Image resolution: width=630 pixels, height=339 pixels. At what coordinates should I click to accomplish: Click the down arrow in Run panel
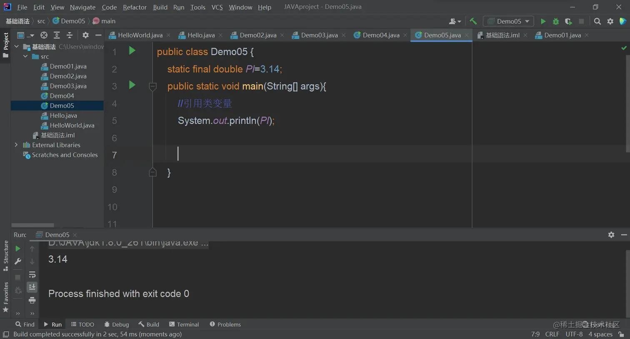click(32, 262)
